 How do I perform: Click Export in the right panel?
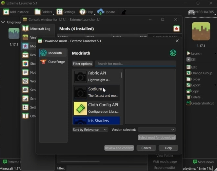(193, 85)
